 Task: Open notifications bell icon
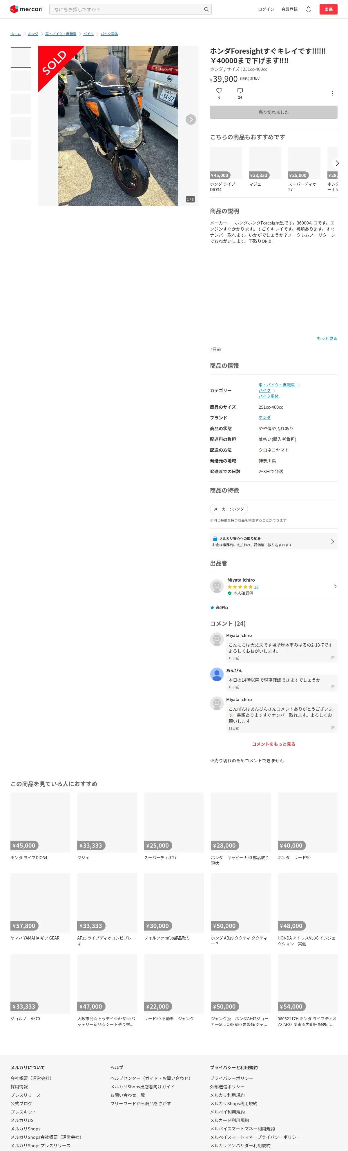(308, 9)
